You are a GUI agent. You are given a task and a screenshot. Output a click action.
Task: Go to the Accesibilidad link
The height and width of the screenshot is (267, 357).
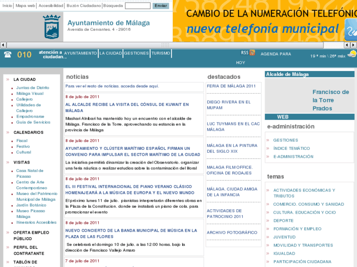point(51,6)
